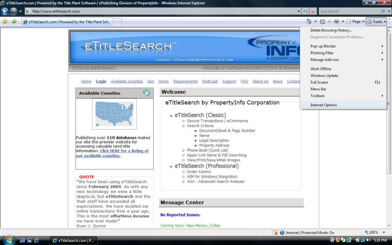Viewport: 392px width, 245px height.
Task: Open the Home page link
Action: click(86, 82)
